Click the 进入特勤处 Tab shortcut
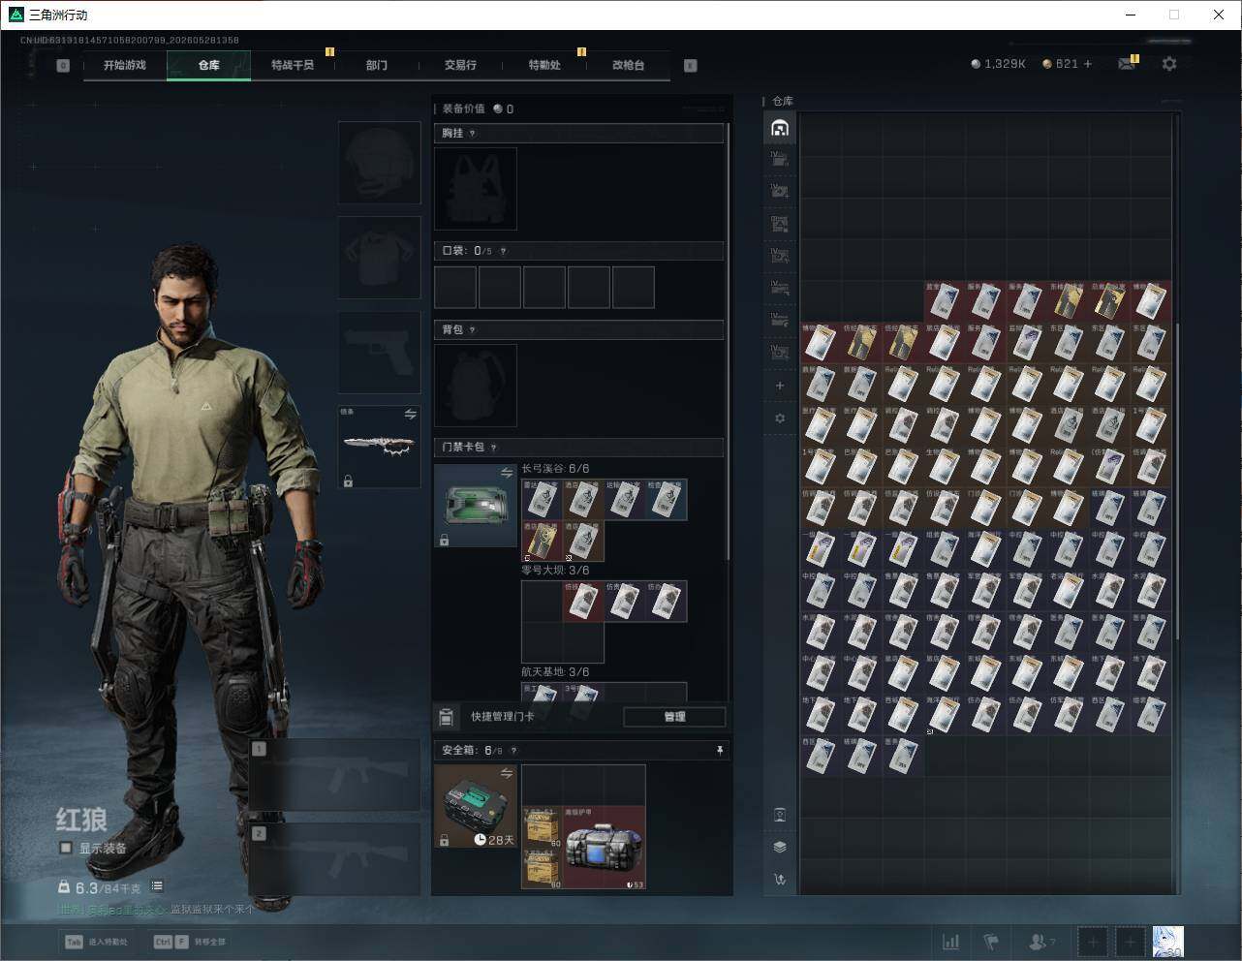 pos(96,942)
